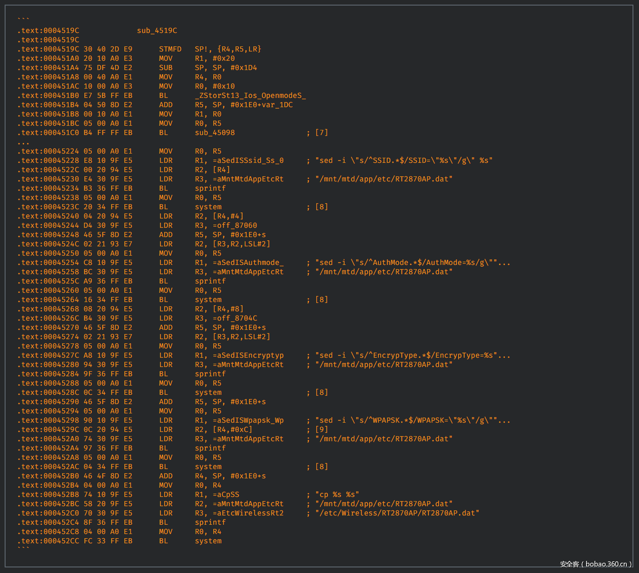The width and height of the screenshot is (639, 573).
Task: Click the SUB instruction mnemonic
Action: 166,68
